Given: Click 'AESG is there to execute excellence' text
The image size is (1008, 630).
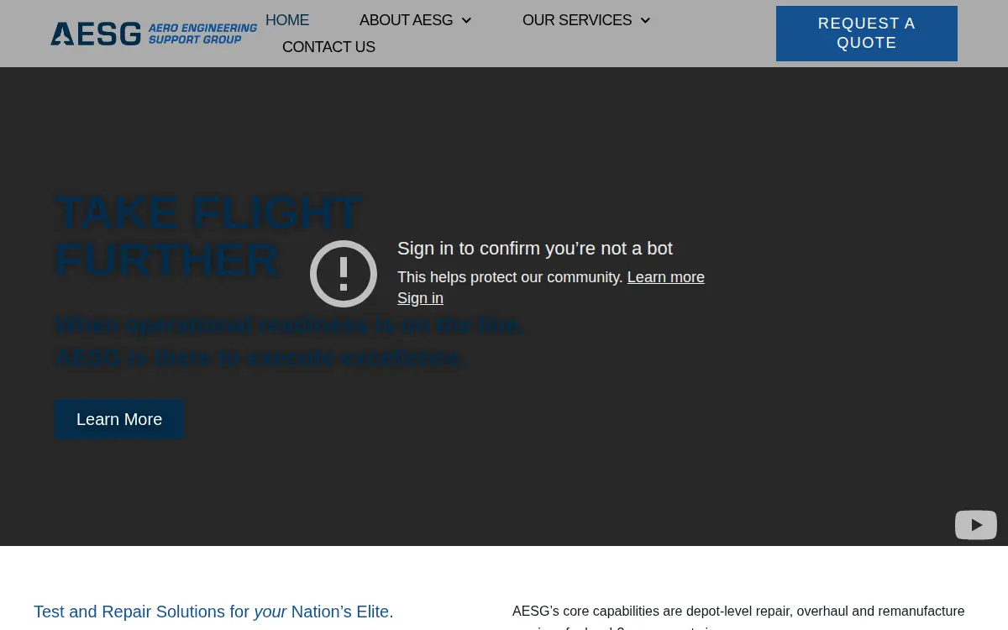Looking at the screenshot, I should point(260,358).
